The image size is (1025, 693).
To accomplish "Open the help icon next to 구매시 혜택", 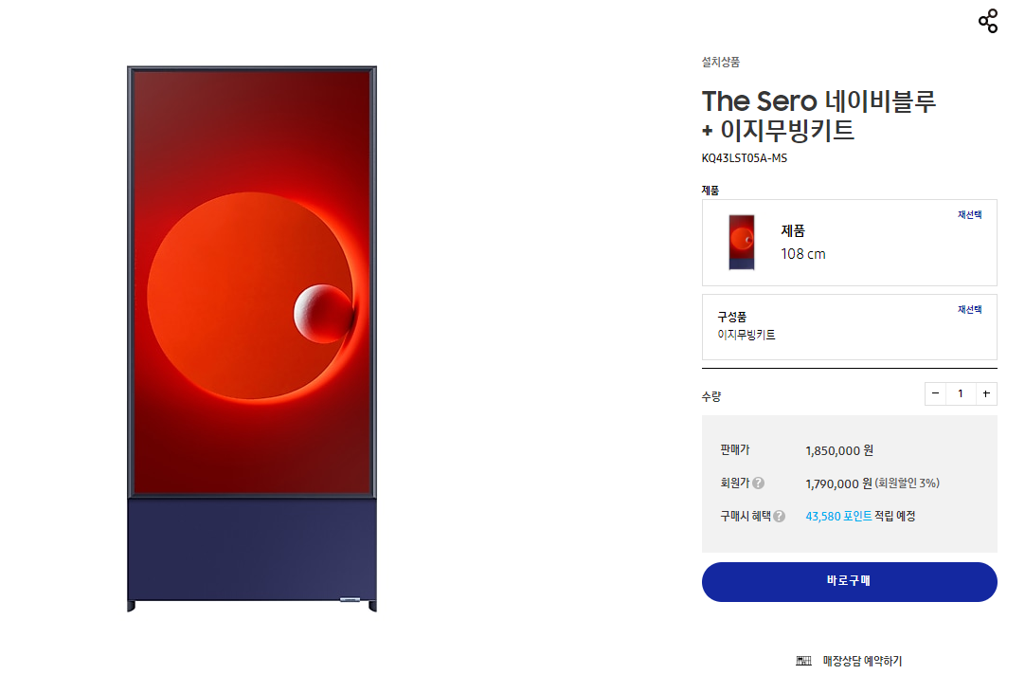I will click(x=780, y=516).
